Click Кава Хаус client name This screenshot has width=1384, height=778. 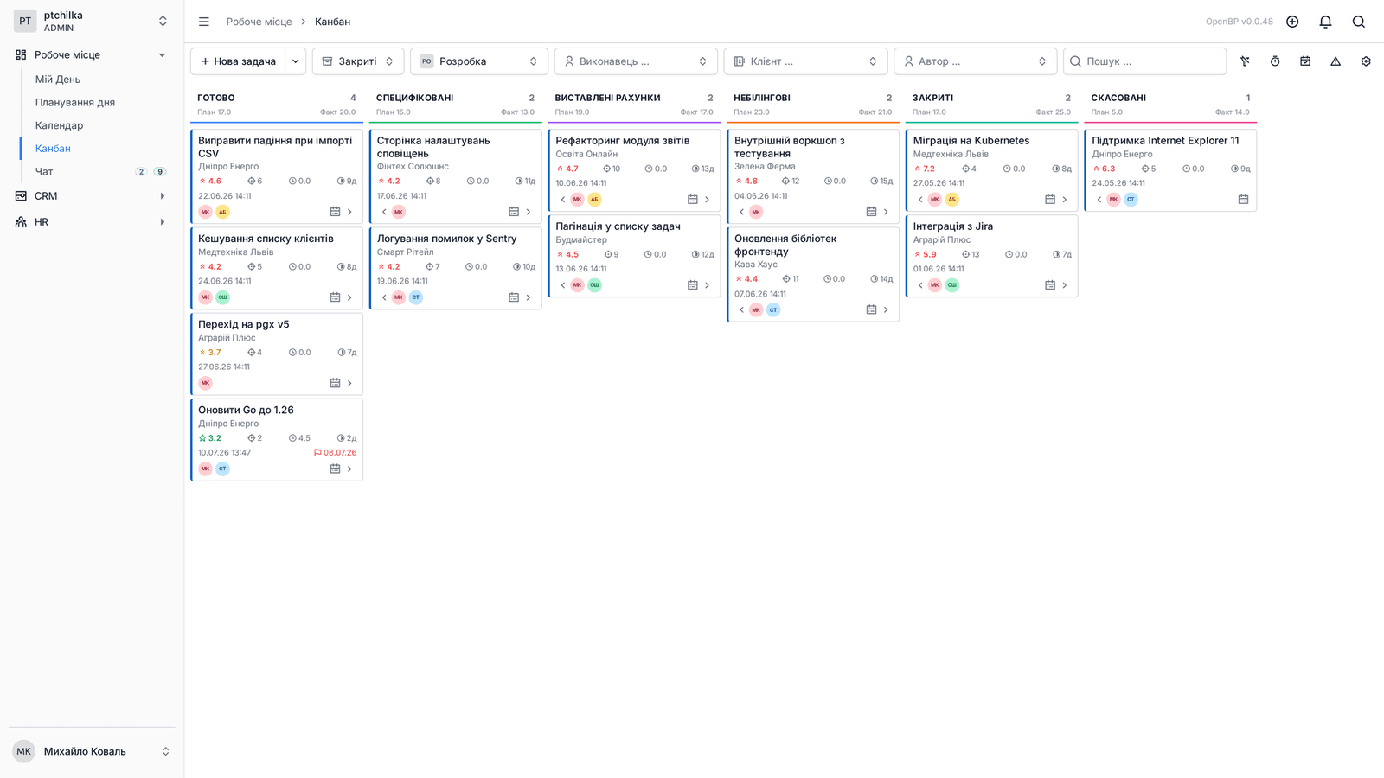pyautogui.click(x=756, y=265)
